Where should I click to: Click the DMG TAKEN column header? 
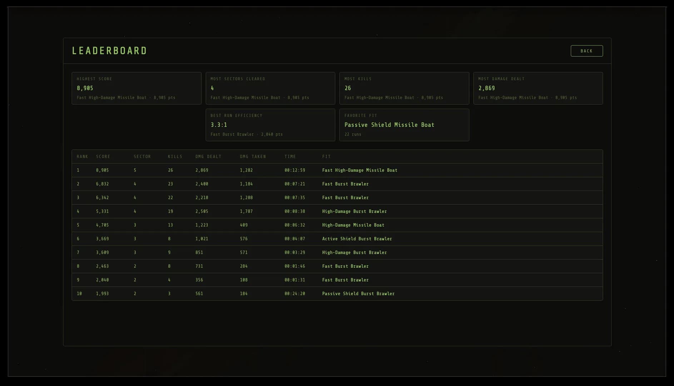253,157
